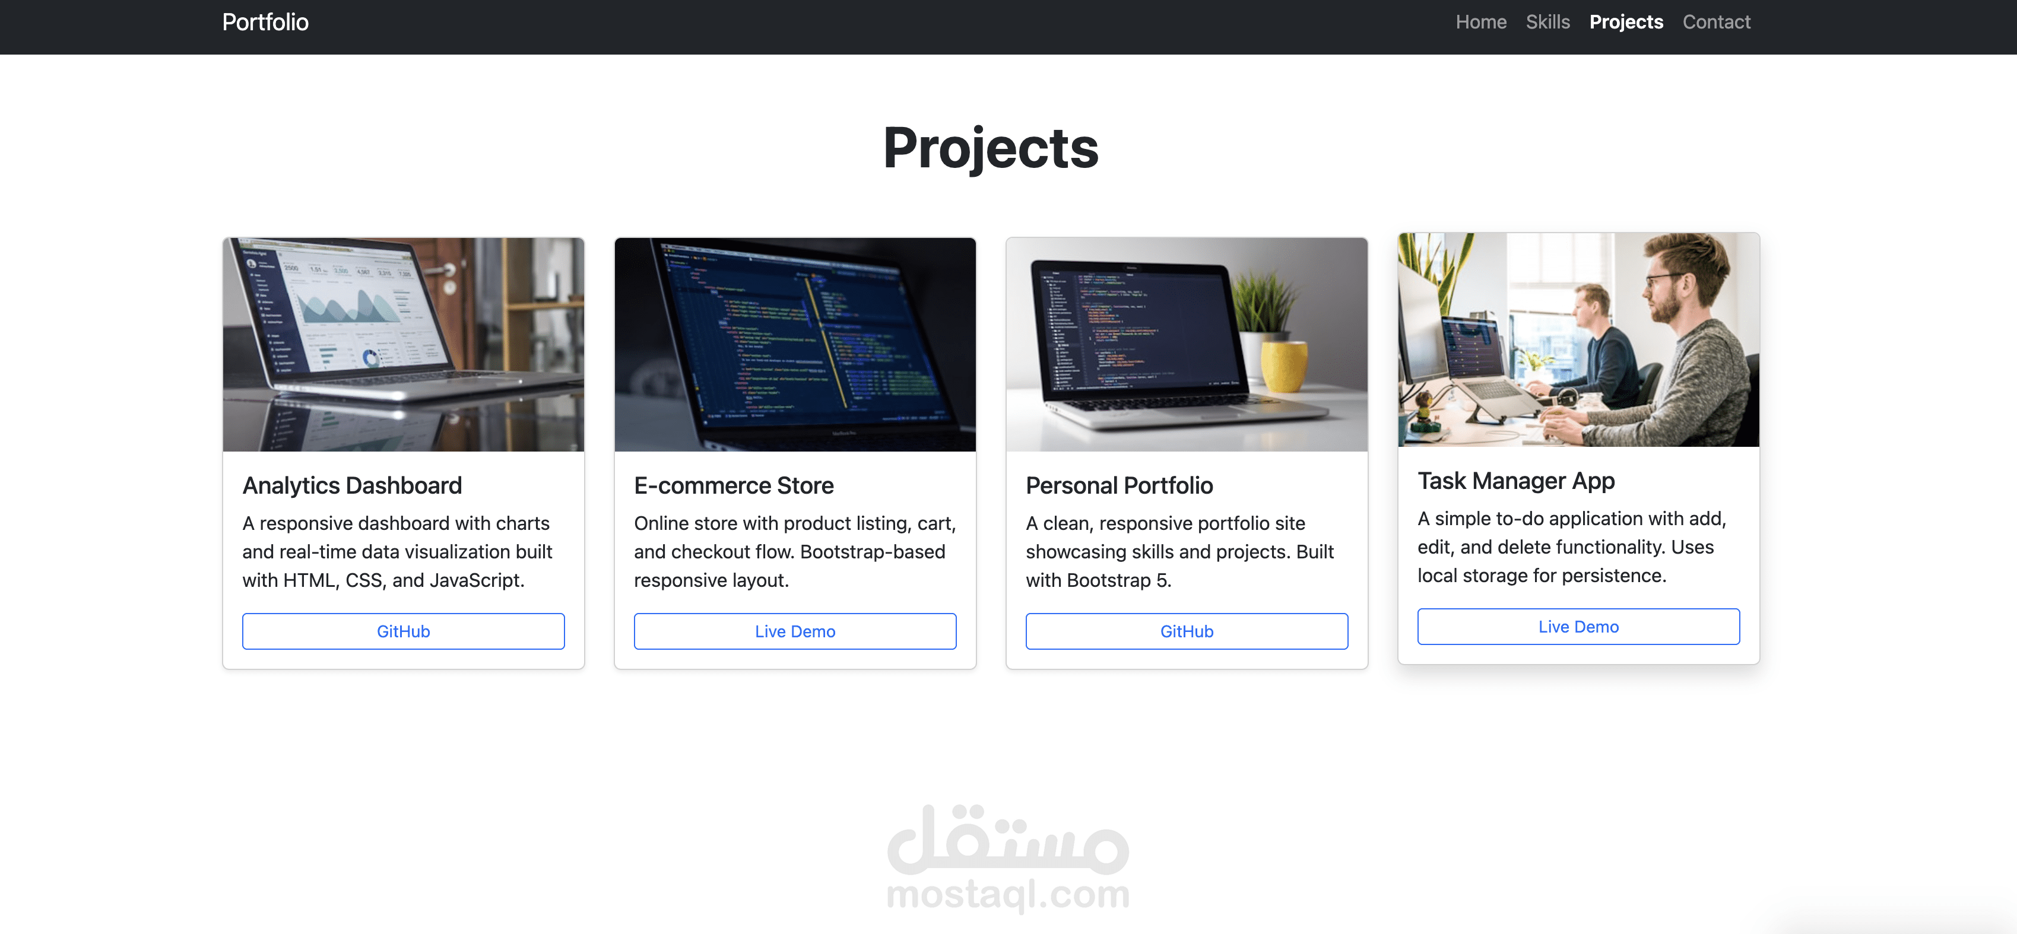2017x934 pixels.
Task: Click the Personal Portfolio laptop image
Action: coord(1186,345)
